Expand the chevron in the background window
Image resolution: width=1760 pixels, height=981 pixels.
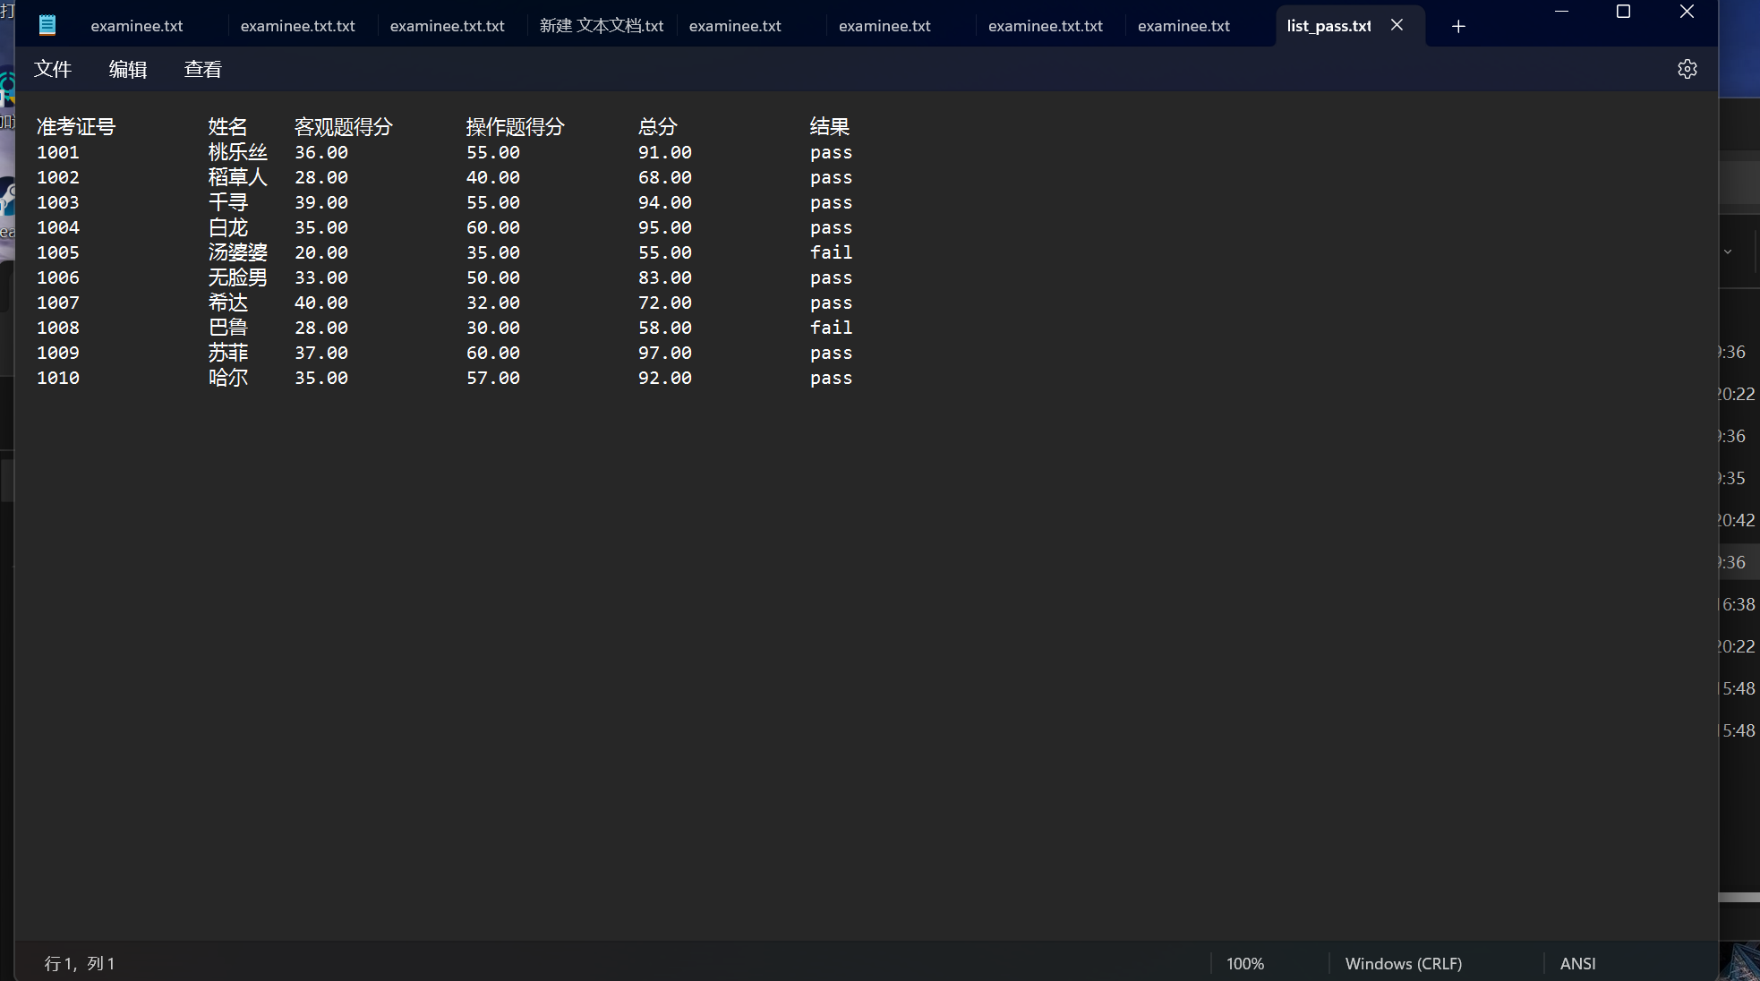click(1728, 252)
